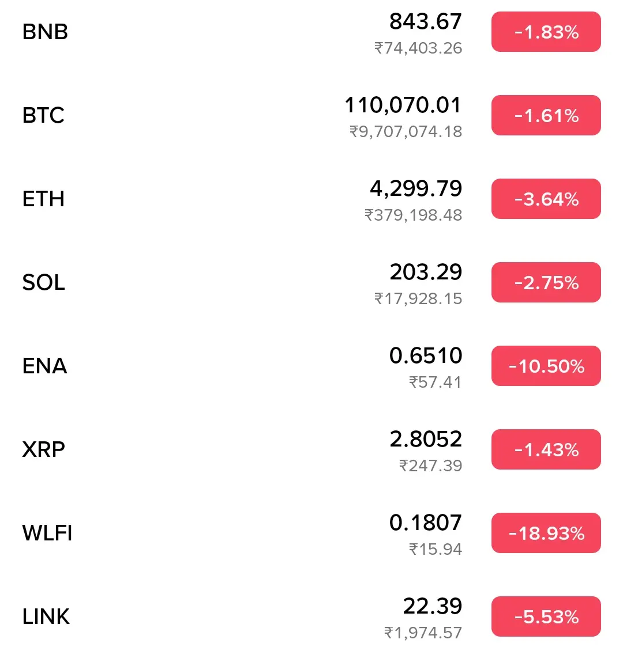Tap the SOL -2.75% change badge
This screenshot has height=647, width=623.
click(546, 282)
